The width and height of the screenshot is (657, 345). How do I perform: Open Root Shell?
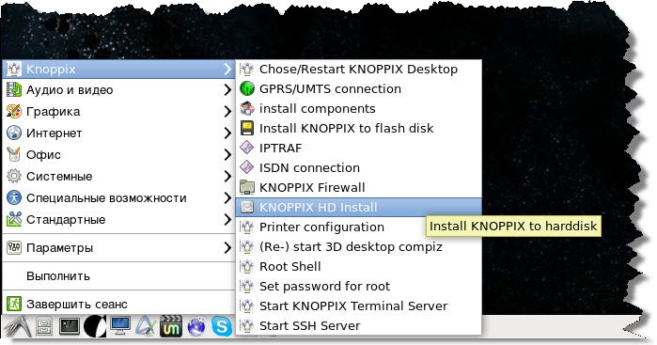pos(359,266)
